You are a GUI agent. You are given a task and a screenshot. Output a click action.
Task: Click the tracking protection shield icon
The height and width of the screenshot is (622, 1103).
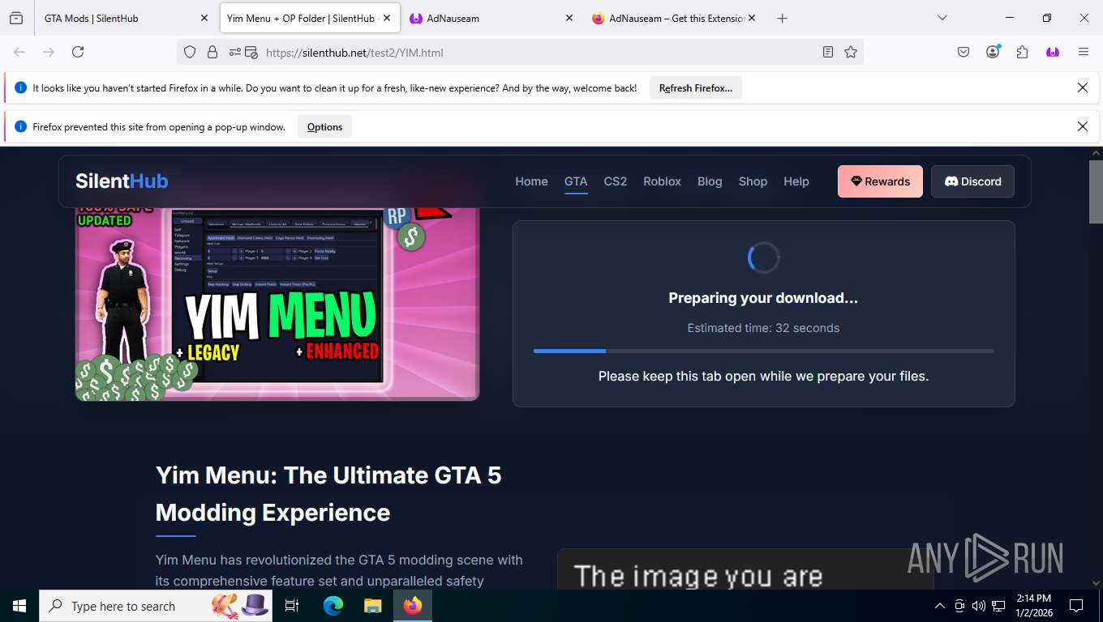click(190, 52)
